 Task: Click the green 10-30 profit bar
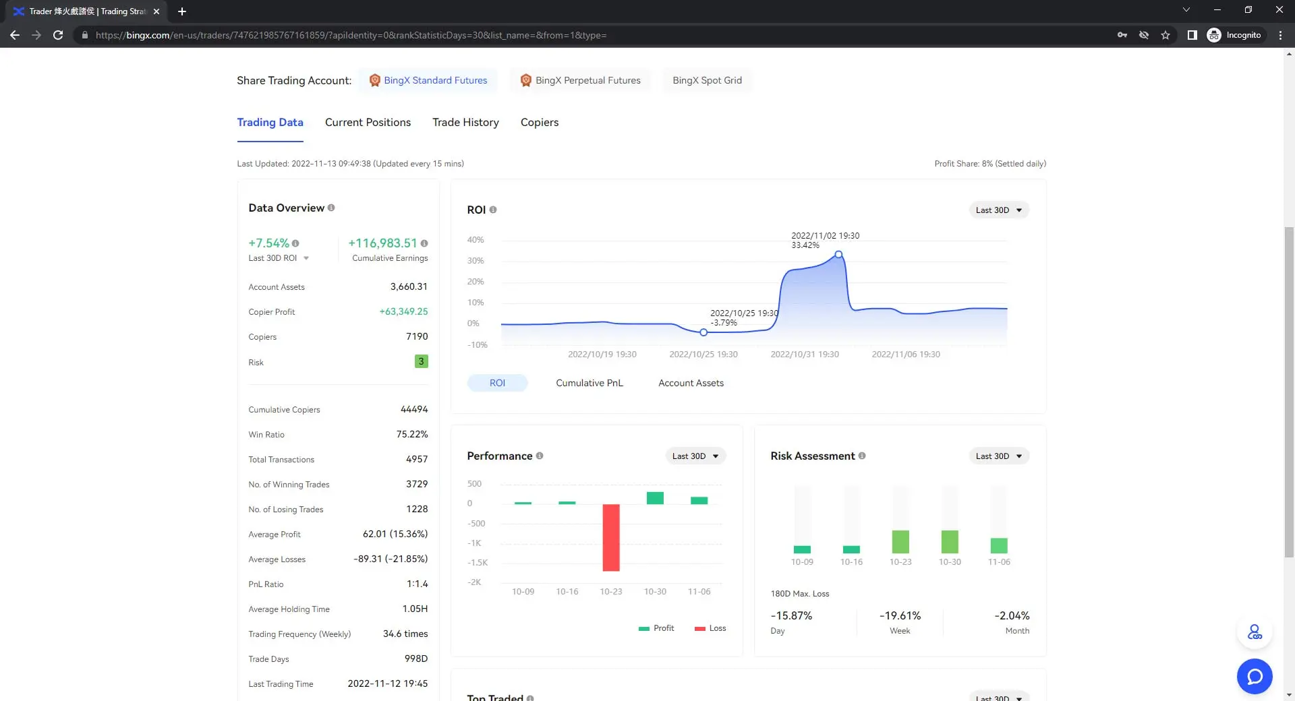pyautogui.click(x=655, y=498)
